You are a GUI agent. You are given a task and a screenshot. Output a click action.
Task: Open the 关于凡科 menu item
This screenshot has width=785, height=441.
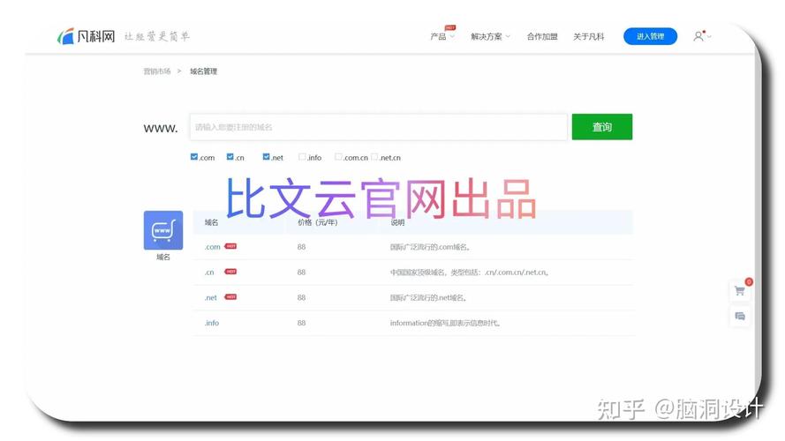point(588,36)
